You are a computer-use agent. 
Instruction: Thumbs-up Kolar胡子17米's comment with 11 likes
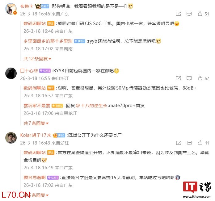pyautogui.click(x=200, y=143)
